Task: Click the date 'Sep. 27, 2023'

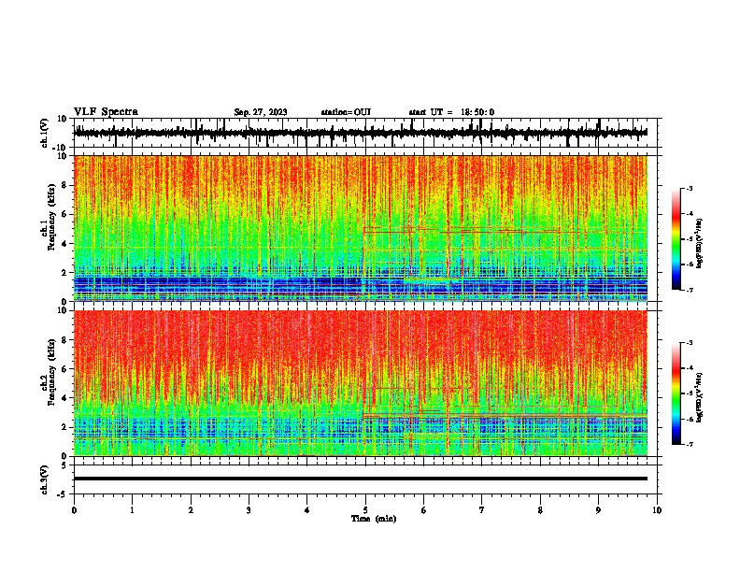Action: click(x=261, y=112)
